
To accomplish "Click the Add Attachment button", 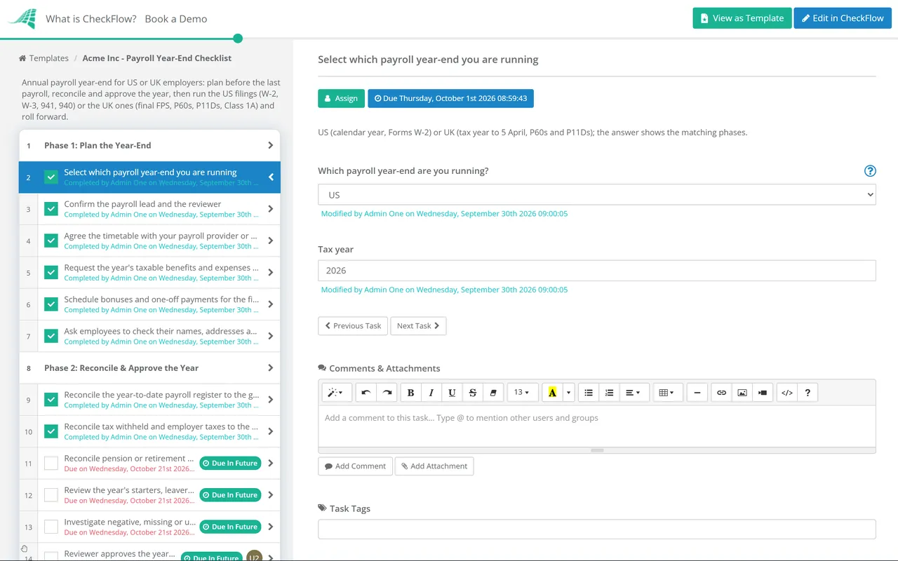I will 434,466.
